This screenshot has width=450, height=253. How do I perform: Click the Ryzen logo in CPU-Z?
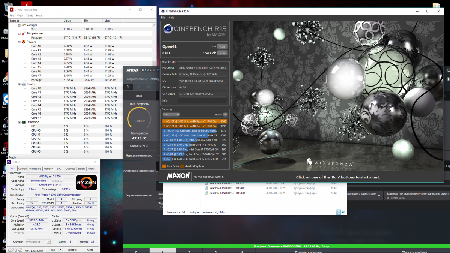87,183
